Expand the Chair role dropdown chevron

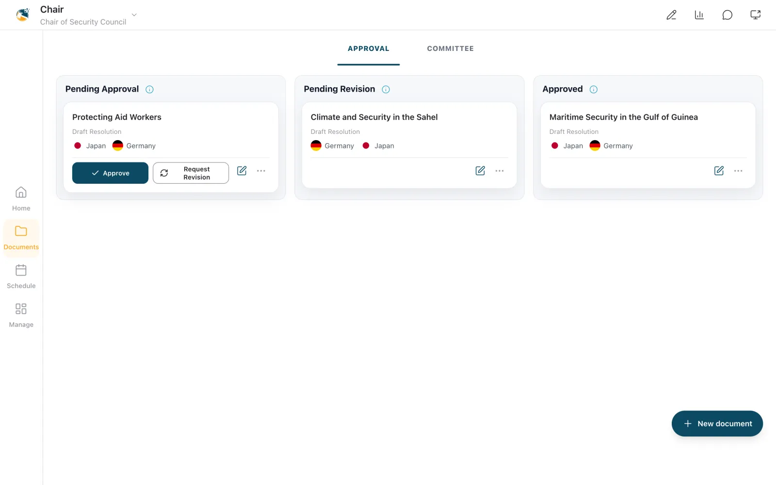click(134, 15)
